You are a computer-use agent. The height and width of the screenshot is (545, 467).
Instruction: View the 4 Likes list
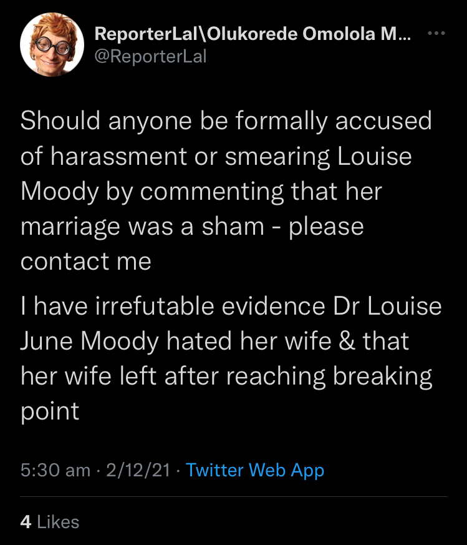(x=50, y=521)
